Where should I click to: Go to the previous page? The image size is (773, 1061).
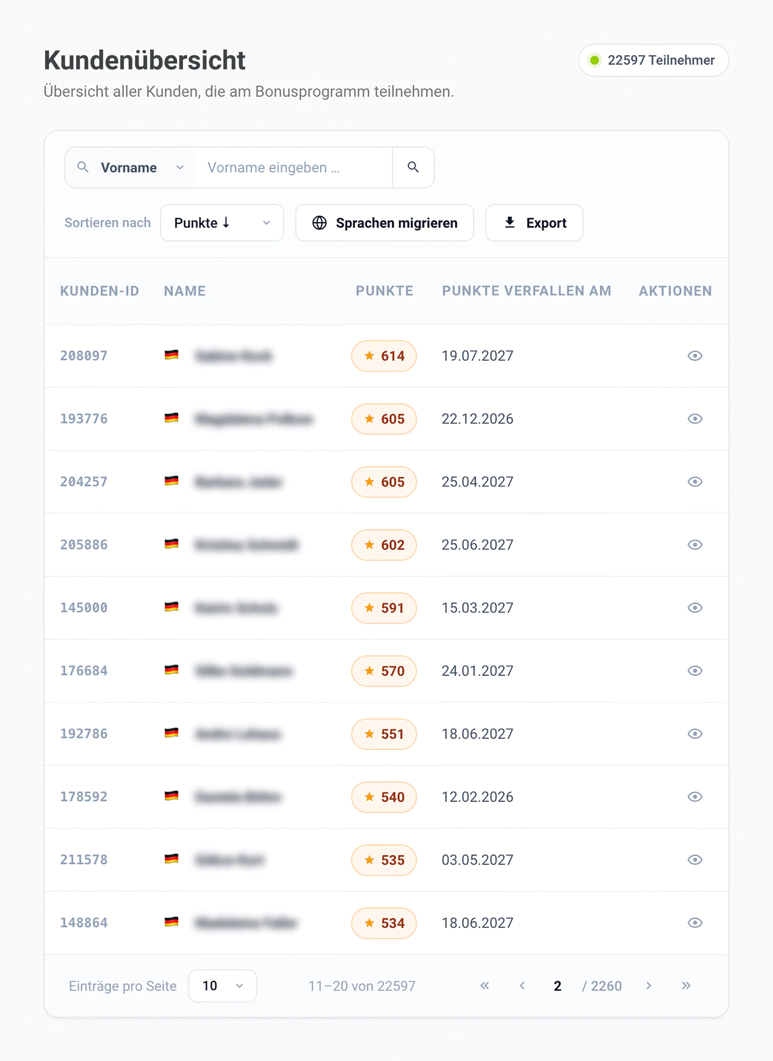pyautogui.click(x=522, y=986)
